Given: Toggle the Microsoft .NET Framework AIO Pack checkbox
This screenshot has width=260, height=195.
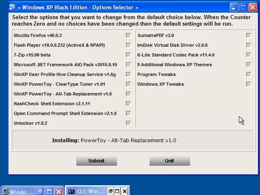Looking at the screenshot, I should 128,65.
